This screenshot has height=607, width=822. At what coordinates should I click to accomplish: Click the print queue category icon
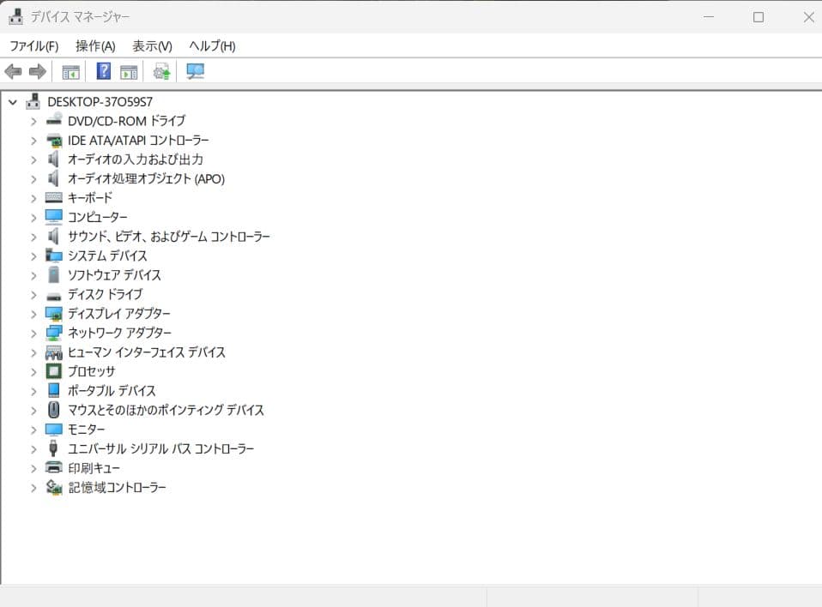point(53,467)
